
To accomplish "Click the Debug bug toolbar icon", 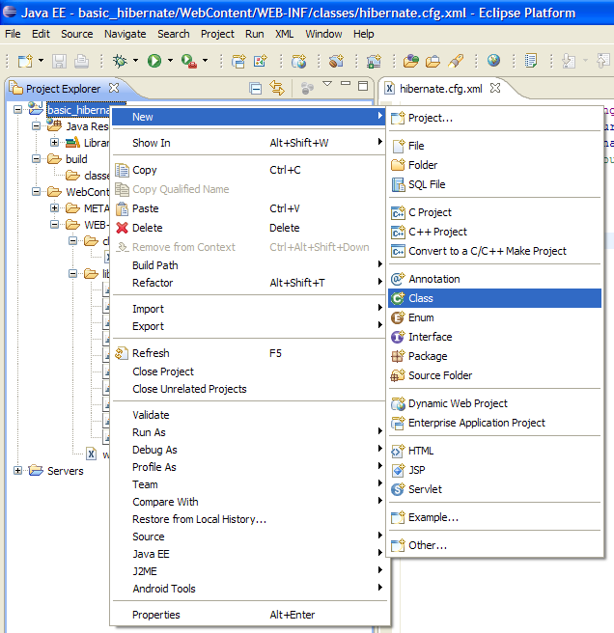I will [x=120, y=61].
